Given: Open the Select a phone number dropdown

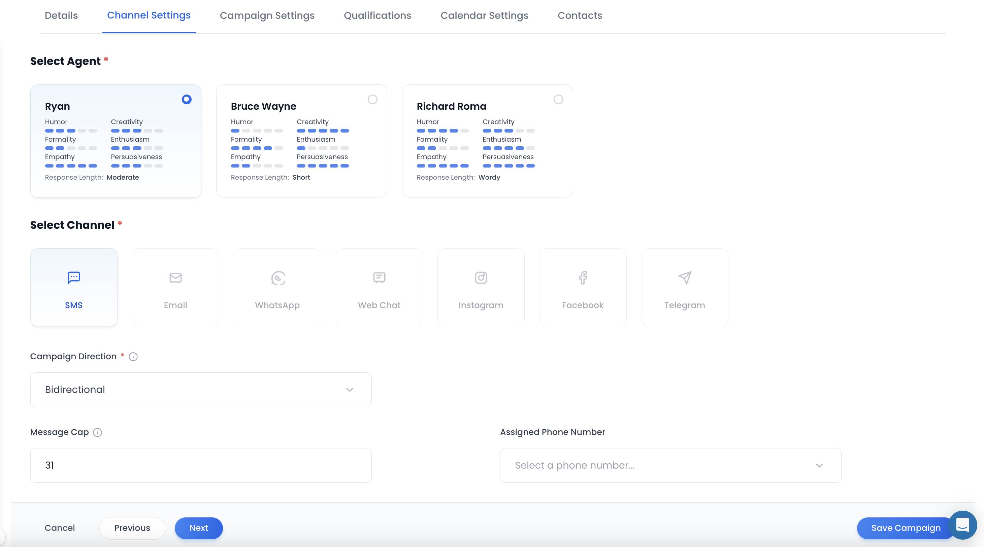Looking at the screenshot, I should [670, 465].
